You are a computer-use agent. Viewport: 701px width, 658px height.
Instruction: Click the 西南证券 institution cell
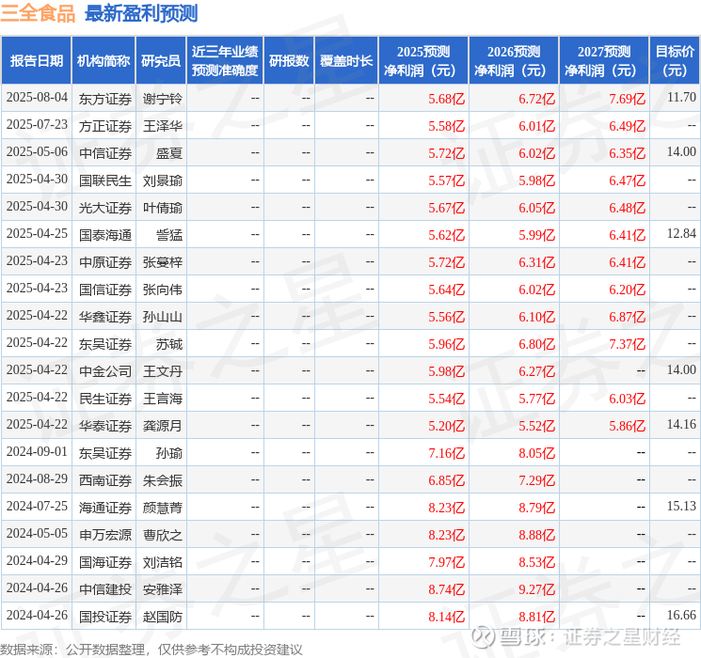[x=105, y=480]
